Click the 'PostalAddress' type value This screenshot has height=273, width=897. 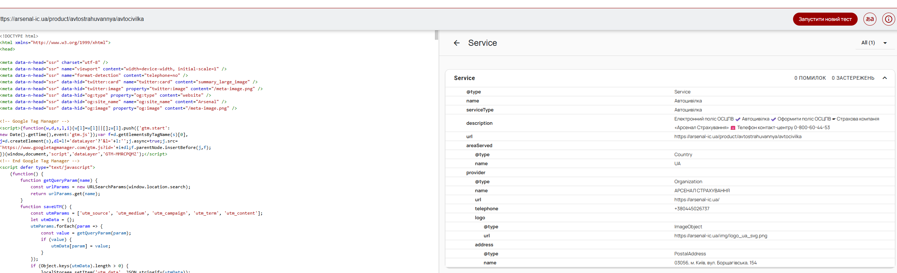tap(690, 254)
